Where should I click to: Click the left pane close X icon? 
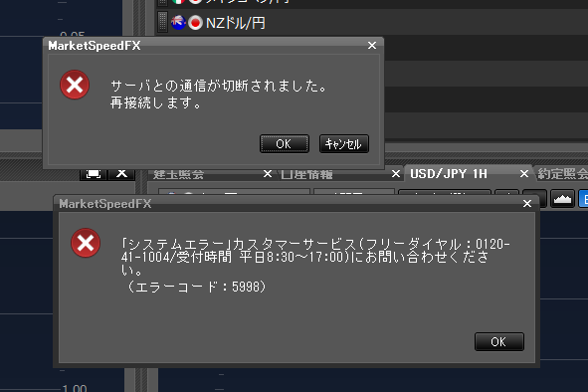point(121,174)
